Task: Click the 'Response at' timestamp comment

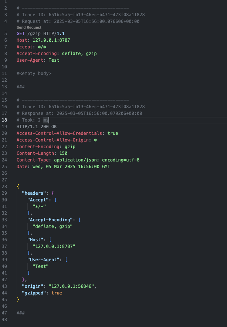Action: [79, 113]
